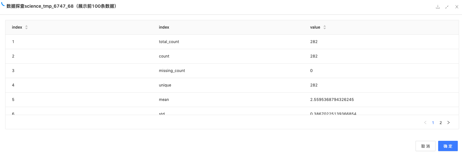Click the value column header label
The image size is (462, 163).
[x=315, y=27]
